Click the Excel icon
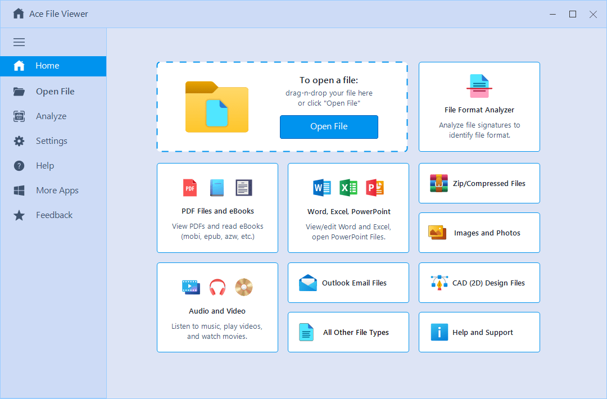Screen dimensions: 607x399 click(x=348, y=188)
